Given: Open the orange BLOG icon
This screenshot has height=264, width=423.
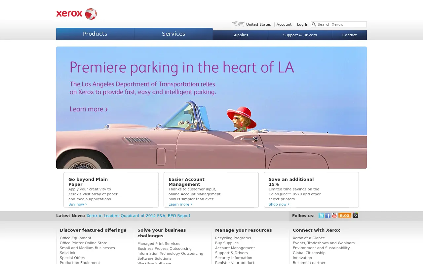Looking at the screenshot, I should click(345, 215).
